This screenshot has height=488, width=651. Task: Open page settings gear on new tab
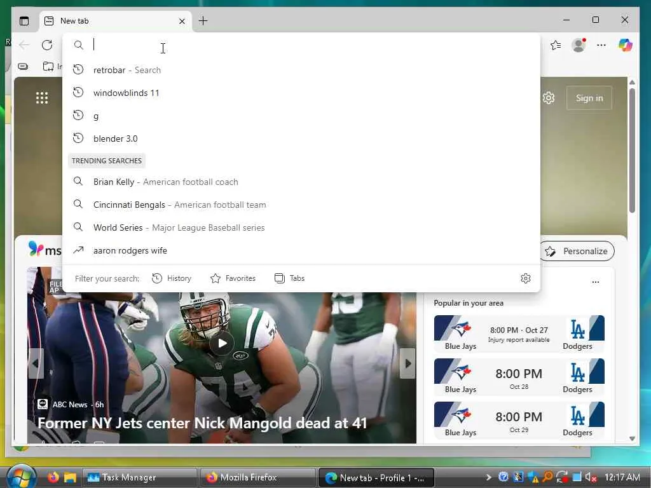click(549, 98)
